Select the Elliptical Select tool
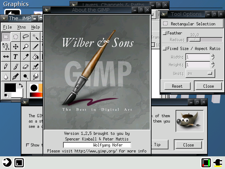225x169 pixels. tap(15, 37)
